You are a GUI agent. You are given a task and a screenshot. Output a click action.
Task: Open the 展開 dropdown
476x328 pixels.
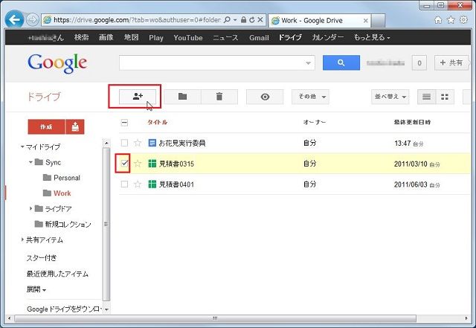click(x=36, y=289)
